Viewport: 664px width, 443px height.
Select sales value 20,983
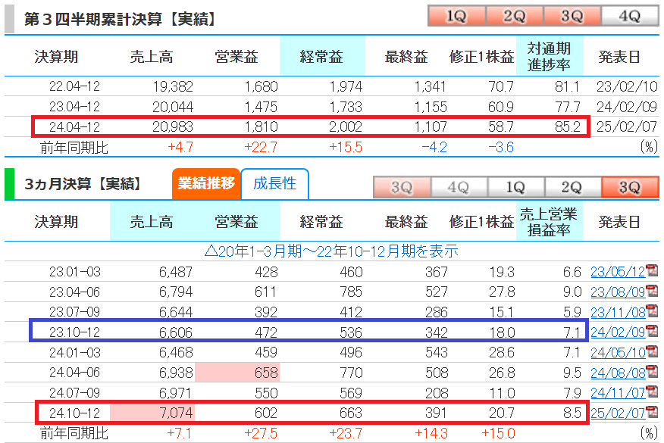(x=173, y=126)
